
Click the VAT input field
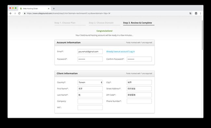[90, 108]
